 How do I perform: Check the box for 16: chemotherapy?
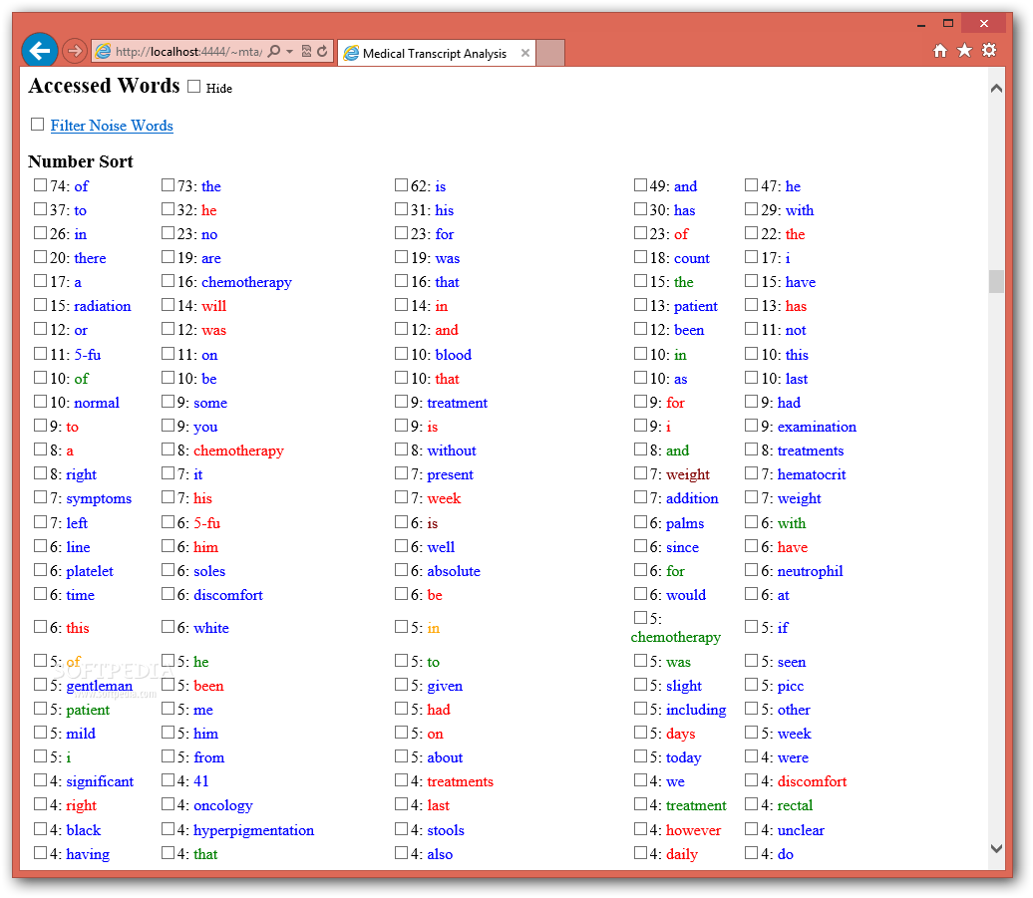tap(168, 281)
